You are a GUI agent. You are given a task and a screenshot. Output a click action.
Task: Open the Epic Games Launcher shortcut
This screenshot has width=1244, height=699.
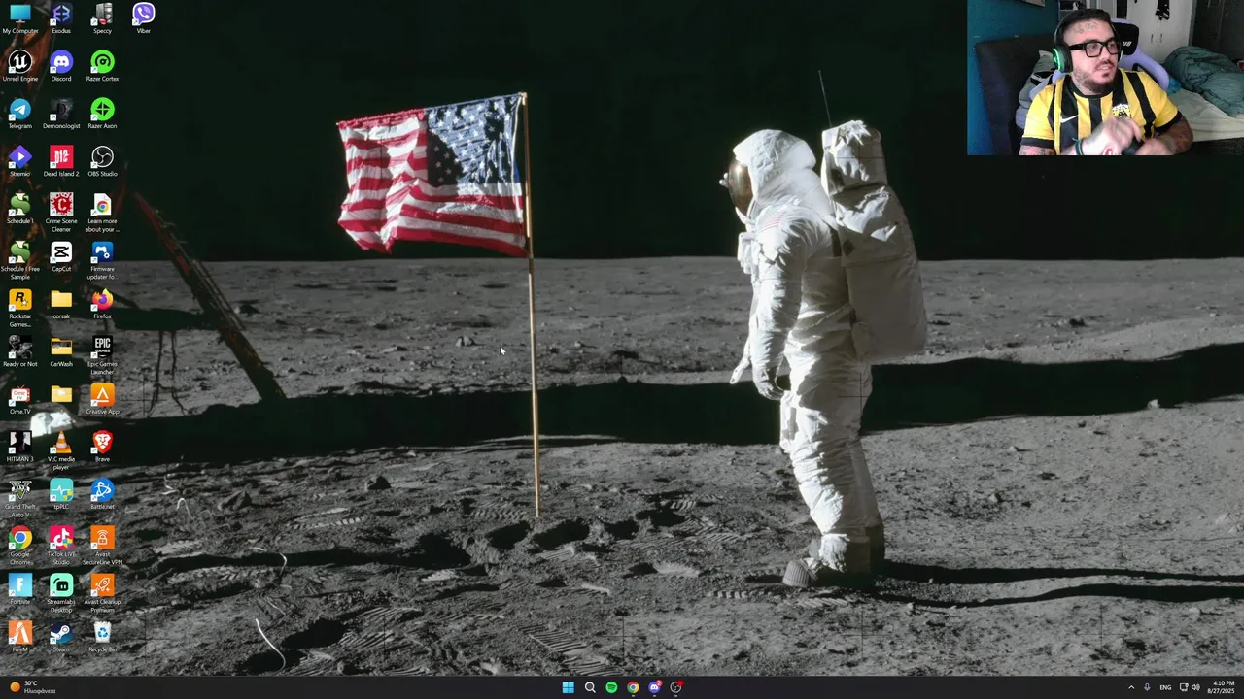[x=102, y=355]
